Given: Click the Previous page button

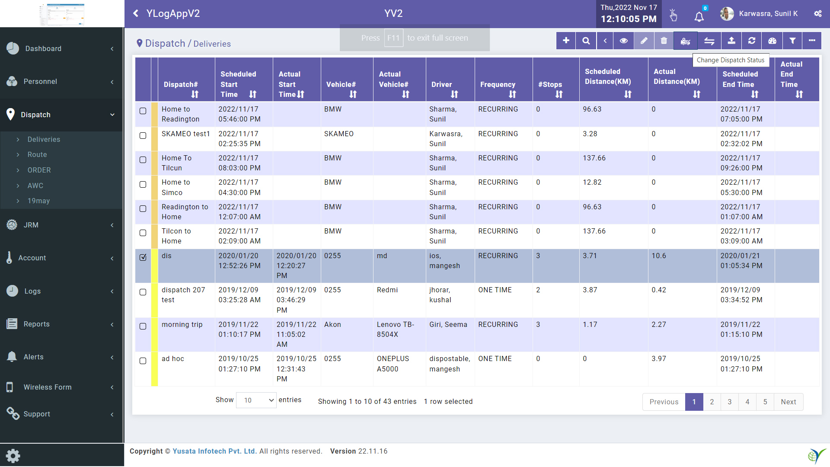Looking at the screenshot, I should [664, 402].
